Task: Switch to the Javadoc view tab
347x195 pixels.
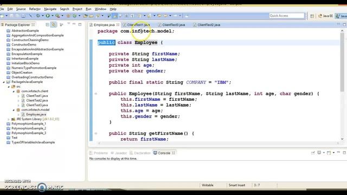Action: click(119, 153)
